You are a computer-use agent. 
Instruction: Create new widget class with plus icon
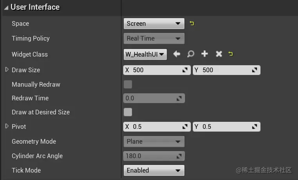point(205,54)
